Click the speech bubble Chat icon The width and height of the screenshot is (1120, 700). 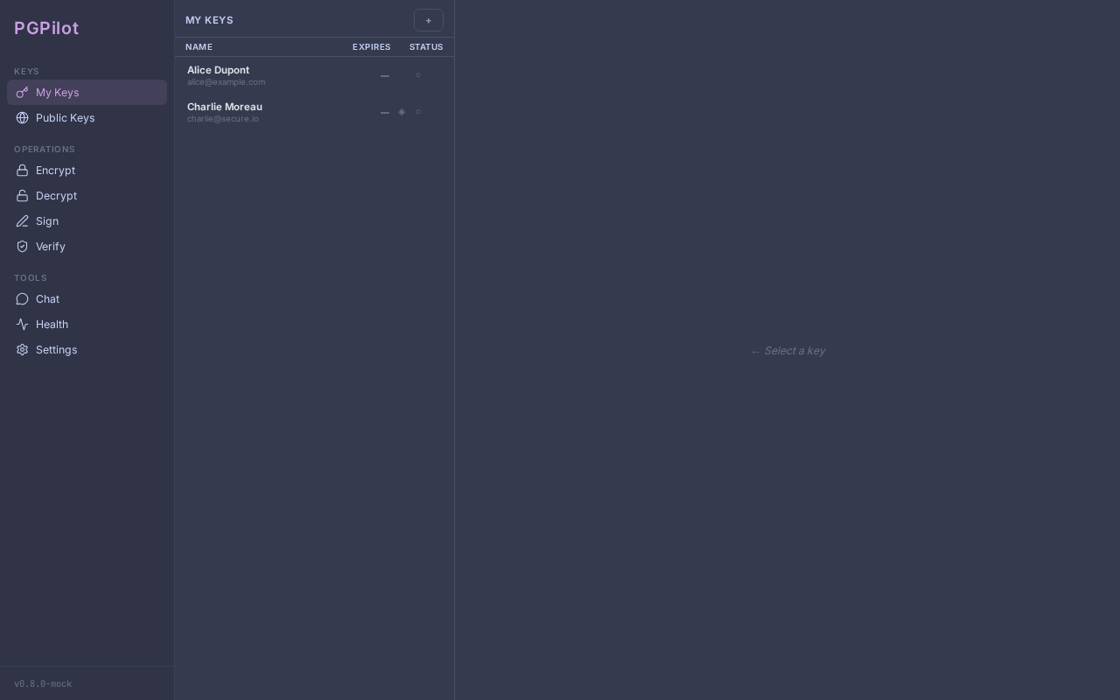pos(22,298)
